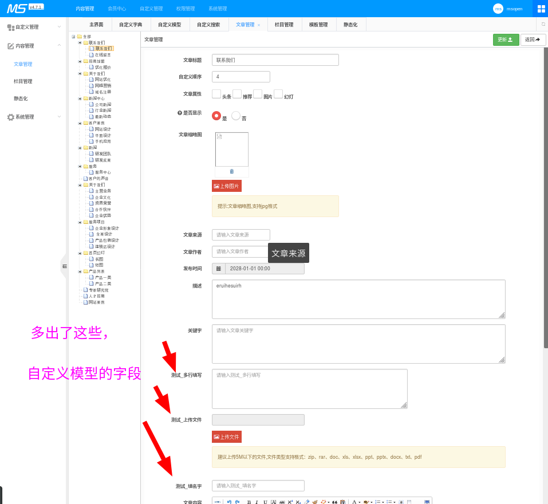Click the gear icon beside 系统管理

[x=11, y=117]
